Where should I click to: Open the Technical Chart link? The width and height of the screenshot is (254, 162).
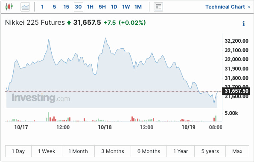(x=228, y=7)
